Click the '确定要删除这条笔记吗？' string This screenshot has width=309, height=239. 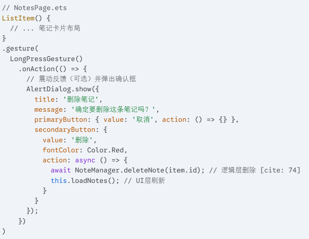113,109
